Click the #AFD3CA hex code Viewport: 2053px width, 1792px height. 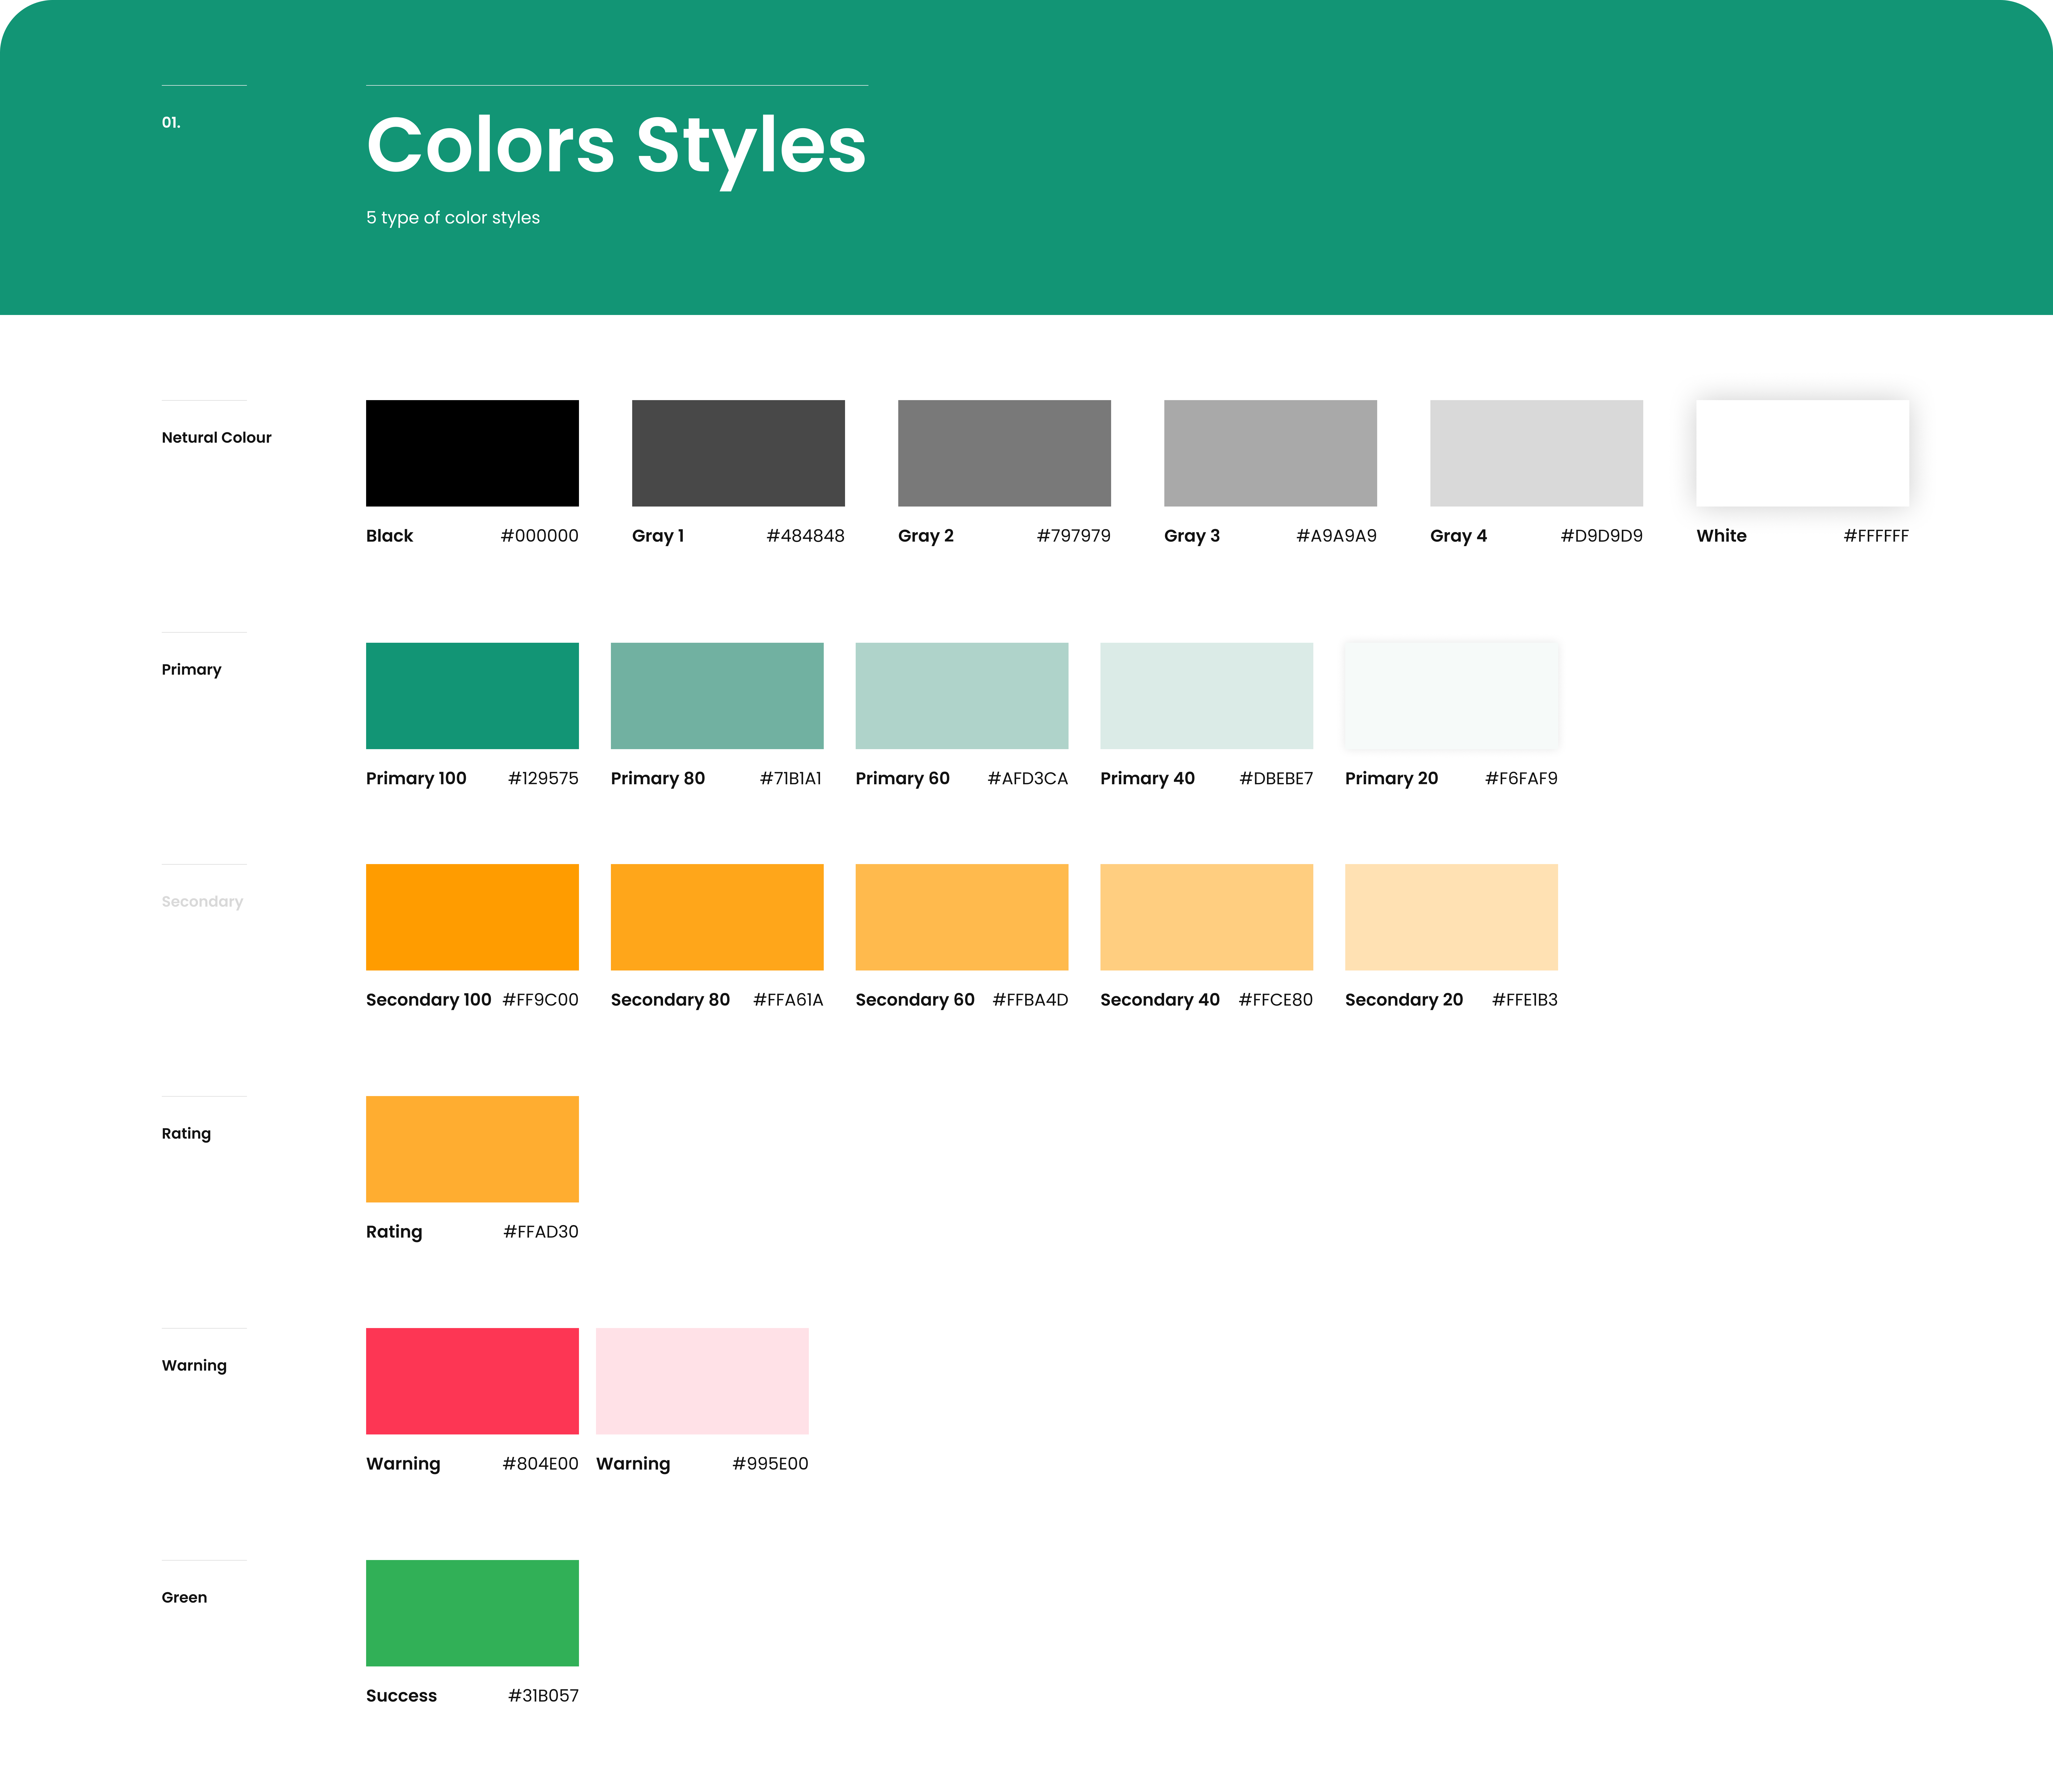pyautogui.click(x=1028, y=779)
